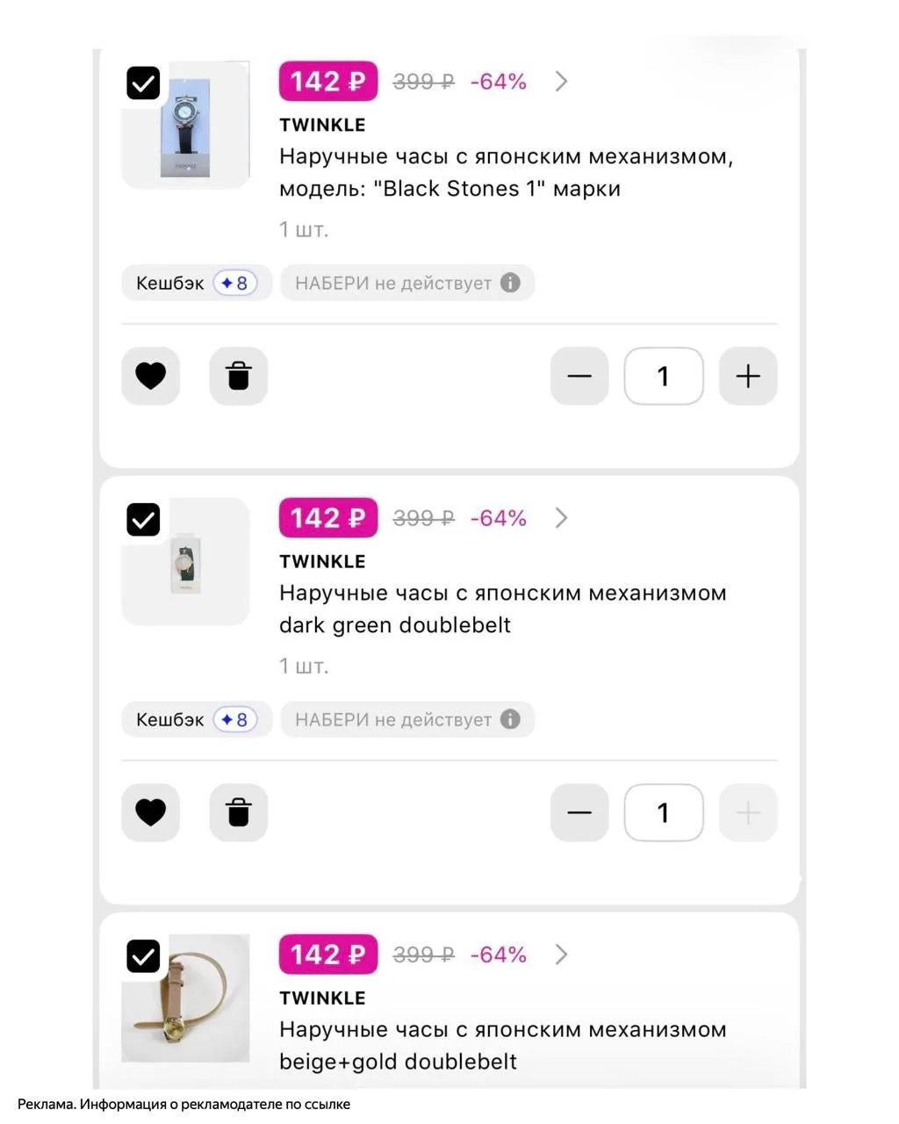Open the beige+gold watch thumbnail
899x1124 pixels.
coord(185,998)
